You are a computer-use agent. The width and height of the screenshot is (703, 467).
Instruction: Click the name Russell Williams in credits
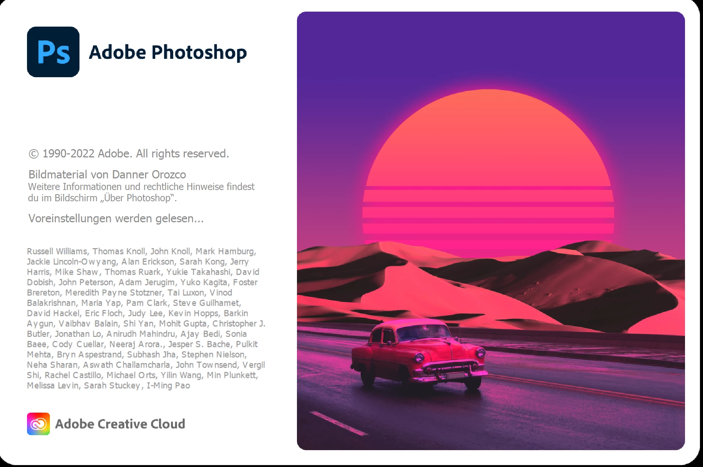point(57,251)
